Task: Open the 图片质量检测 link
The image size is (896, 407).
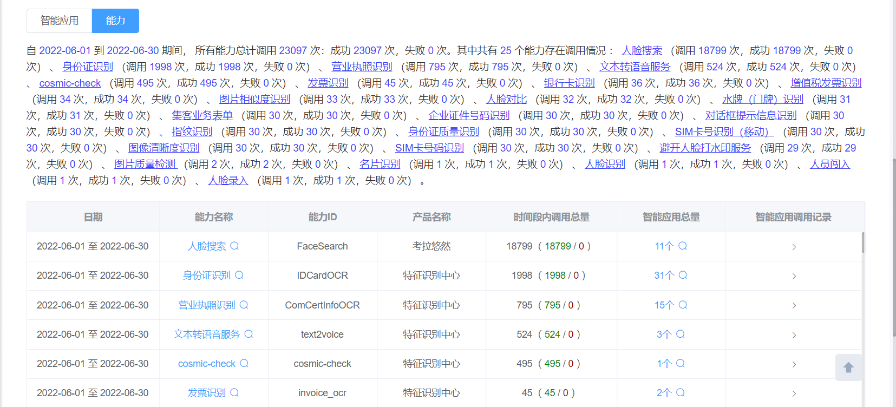Action: click(x=146, y=164)
